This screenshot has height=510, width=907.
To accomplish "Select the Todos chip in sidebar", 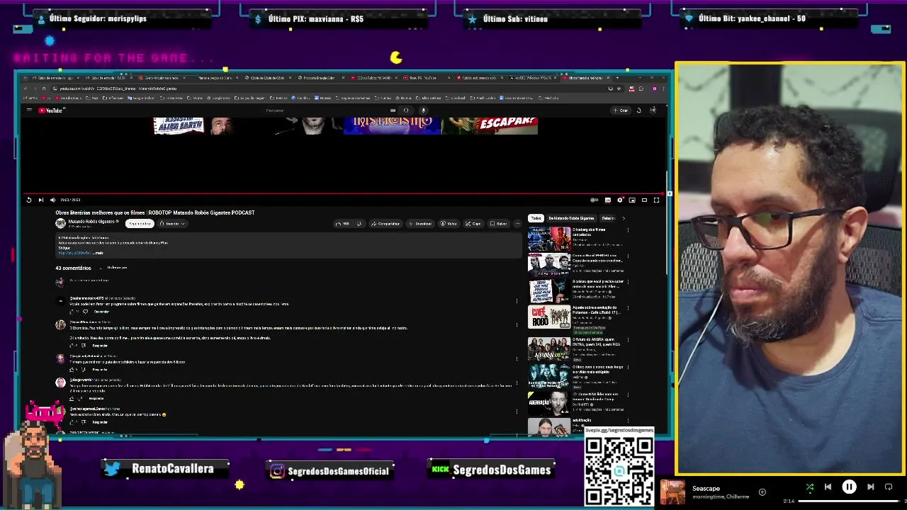I will click(536, 218).
